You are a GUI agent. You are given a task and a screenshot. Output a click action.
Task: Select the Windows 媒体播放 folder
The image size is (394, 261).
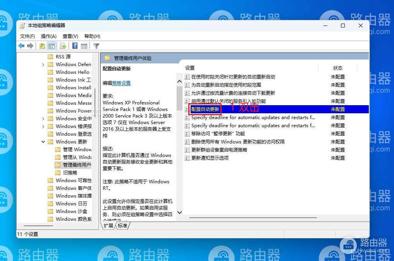click(69, 196)
